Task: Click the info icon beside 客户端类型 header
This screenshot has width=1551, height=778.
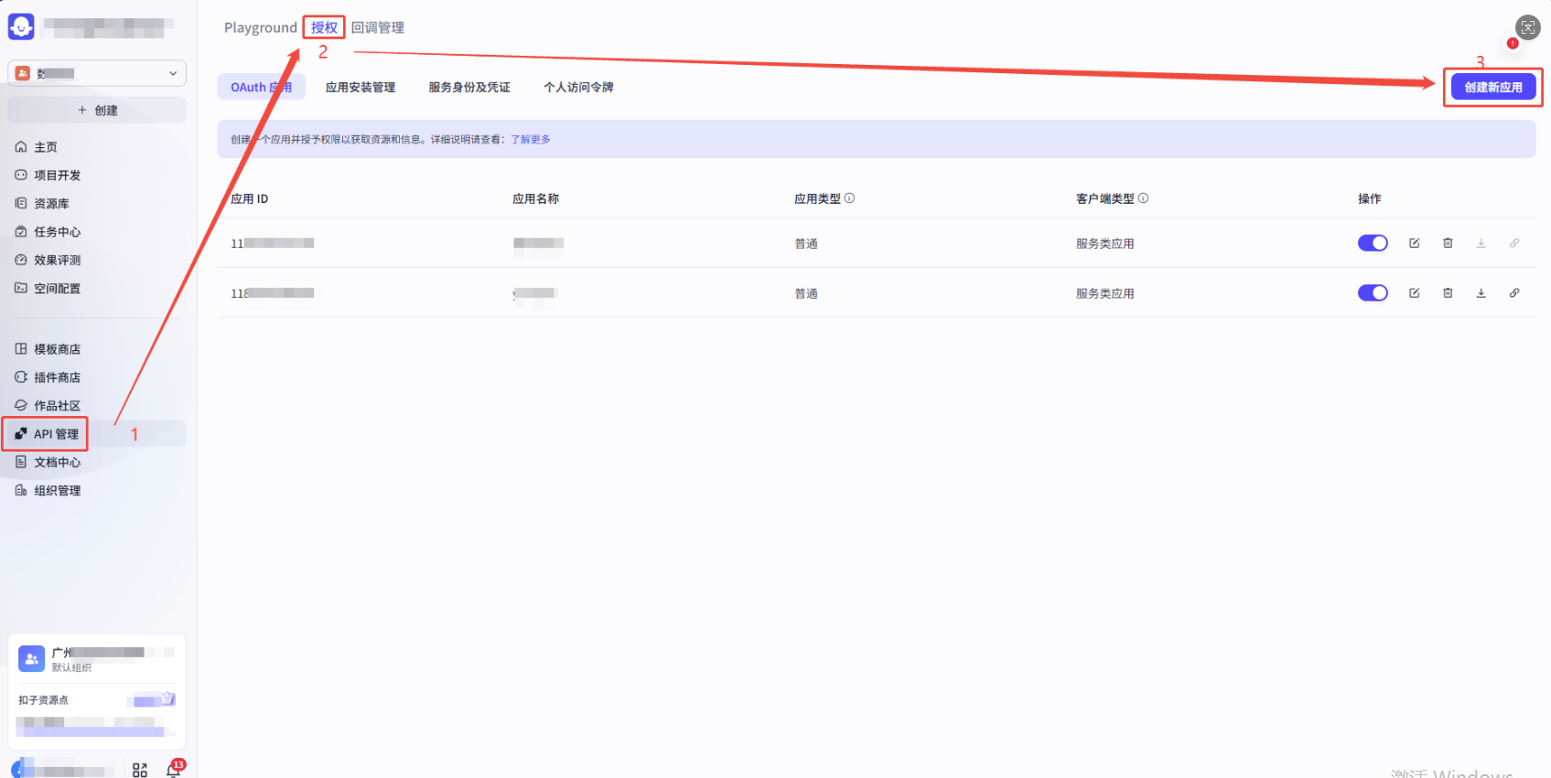Action: point(1143,198)
